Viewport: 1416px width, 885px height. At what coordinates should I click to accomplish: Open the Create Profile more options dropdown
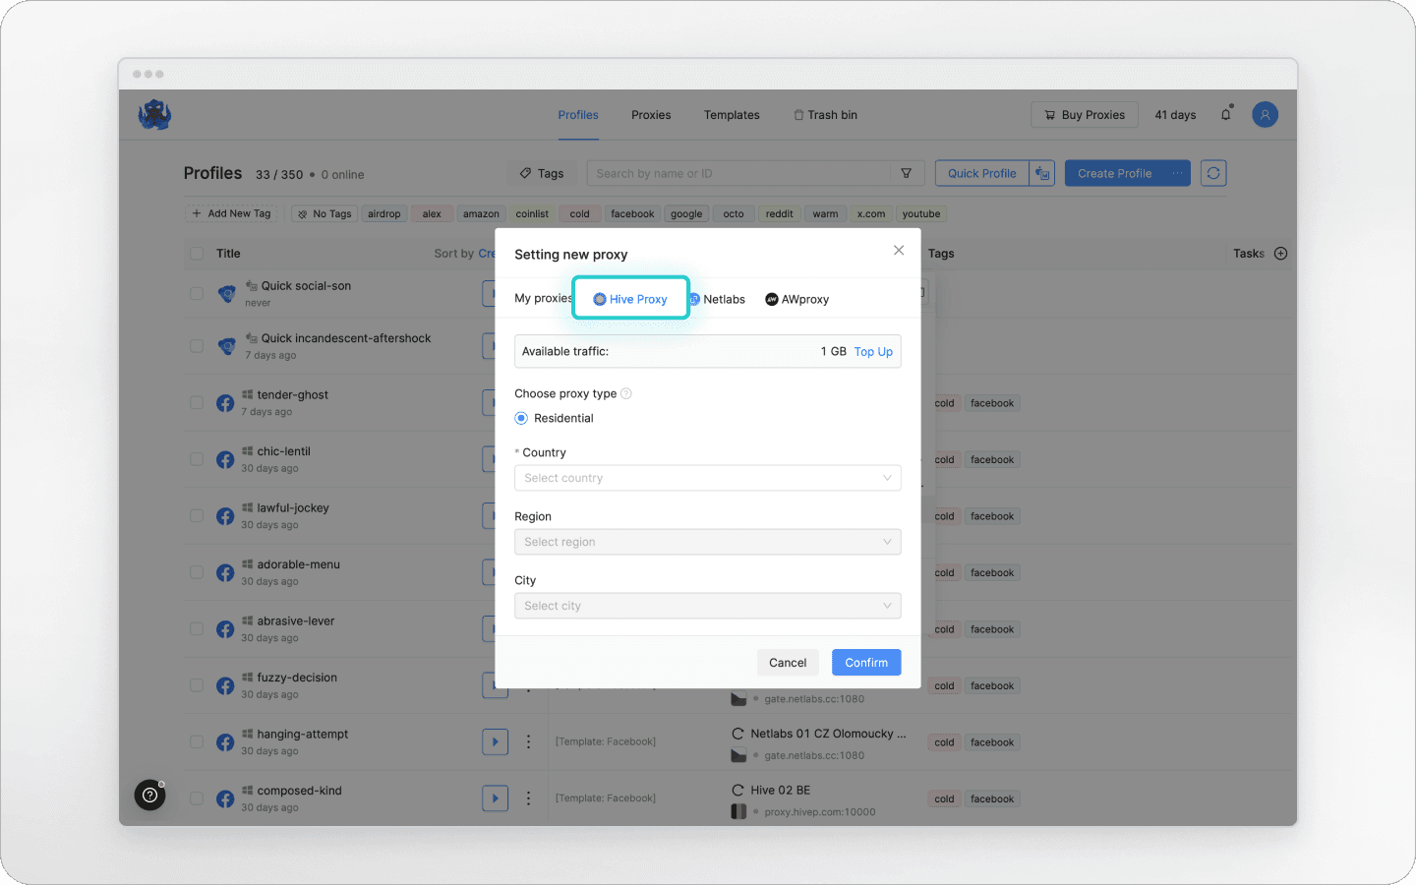click(x=1177, y=173)
